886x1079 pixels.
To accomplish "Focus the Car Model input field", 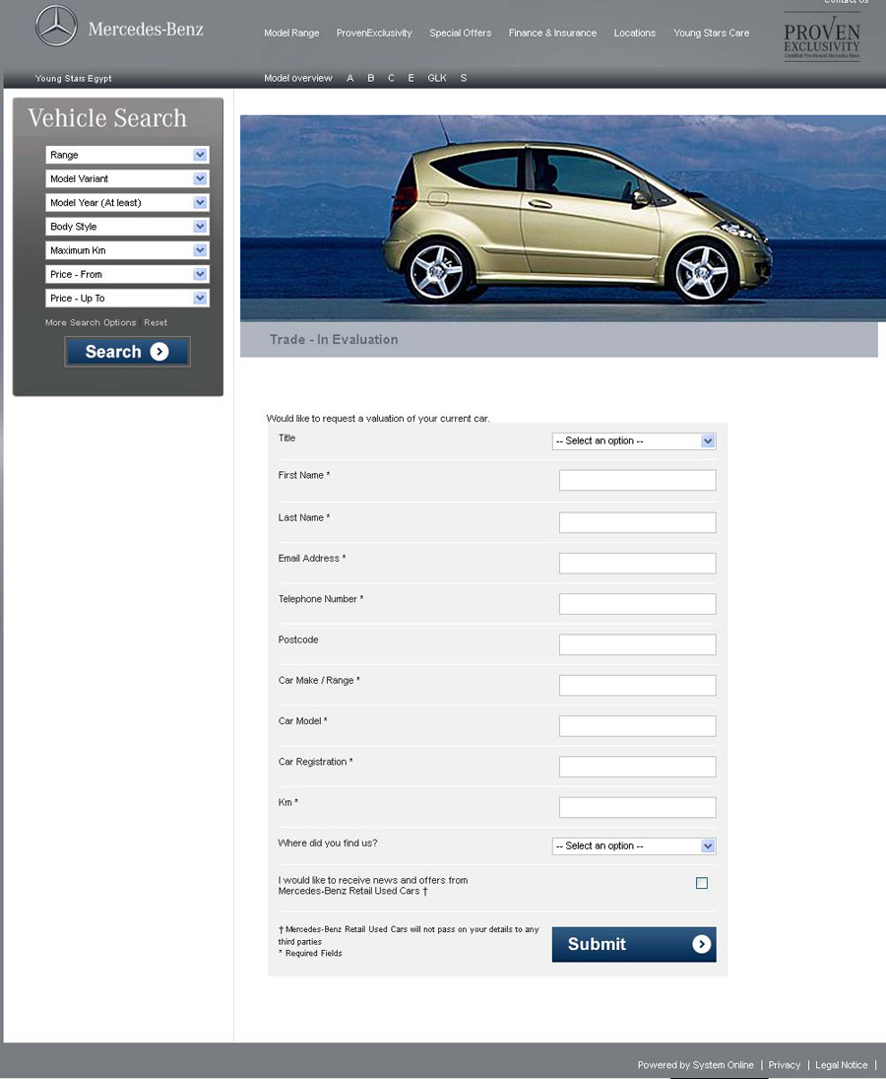I will [637, 726].
